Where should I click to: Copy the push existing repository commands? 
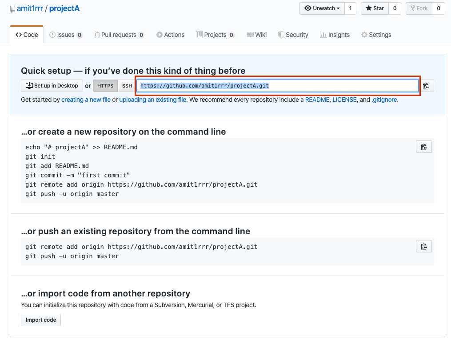(423, 246)
